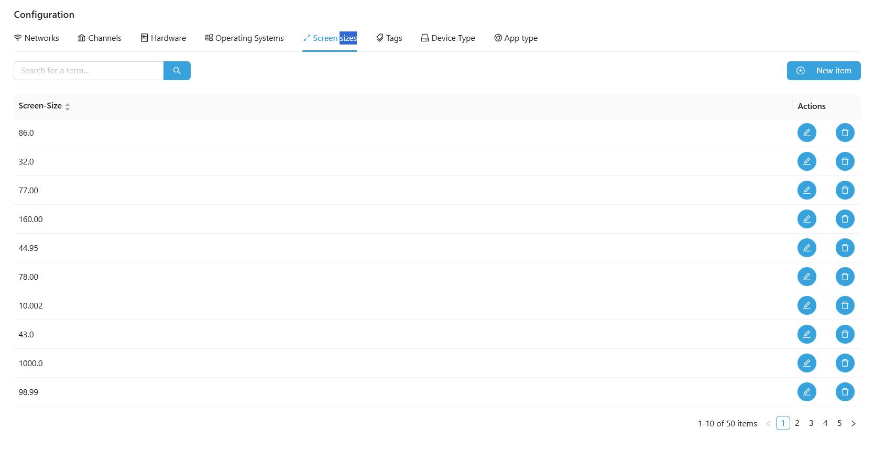Image resolution: width=874 pixels, height=462 pixels.
Task: Jump to page 3 of results
Action: click(811, 423)
